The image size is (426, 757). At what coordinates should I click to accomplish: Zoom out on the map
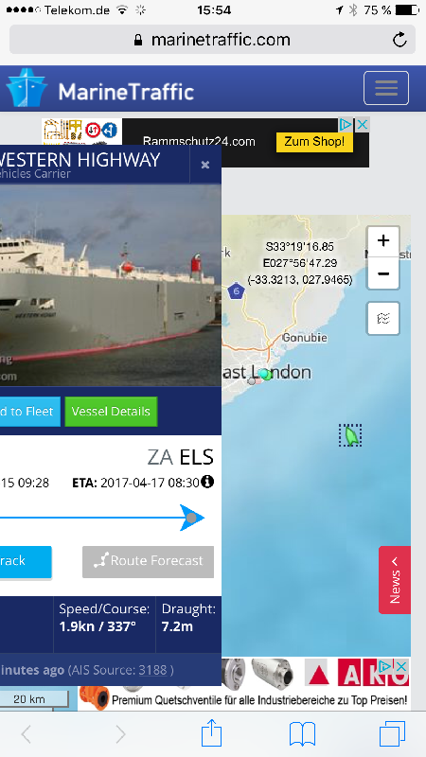pyautogui.click(x=383, y=273)
